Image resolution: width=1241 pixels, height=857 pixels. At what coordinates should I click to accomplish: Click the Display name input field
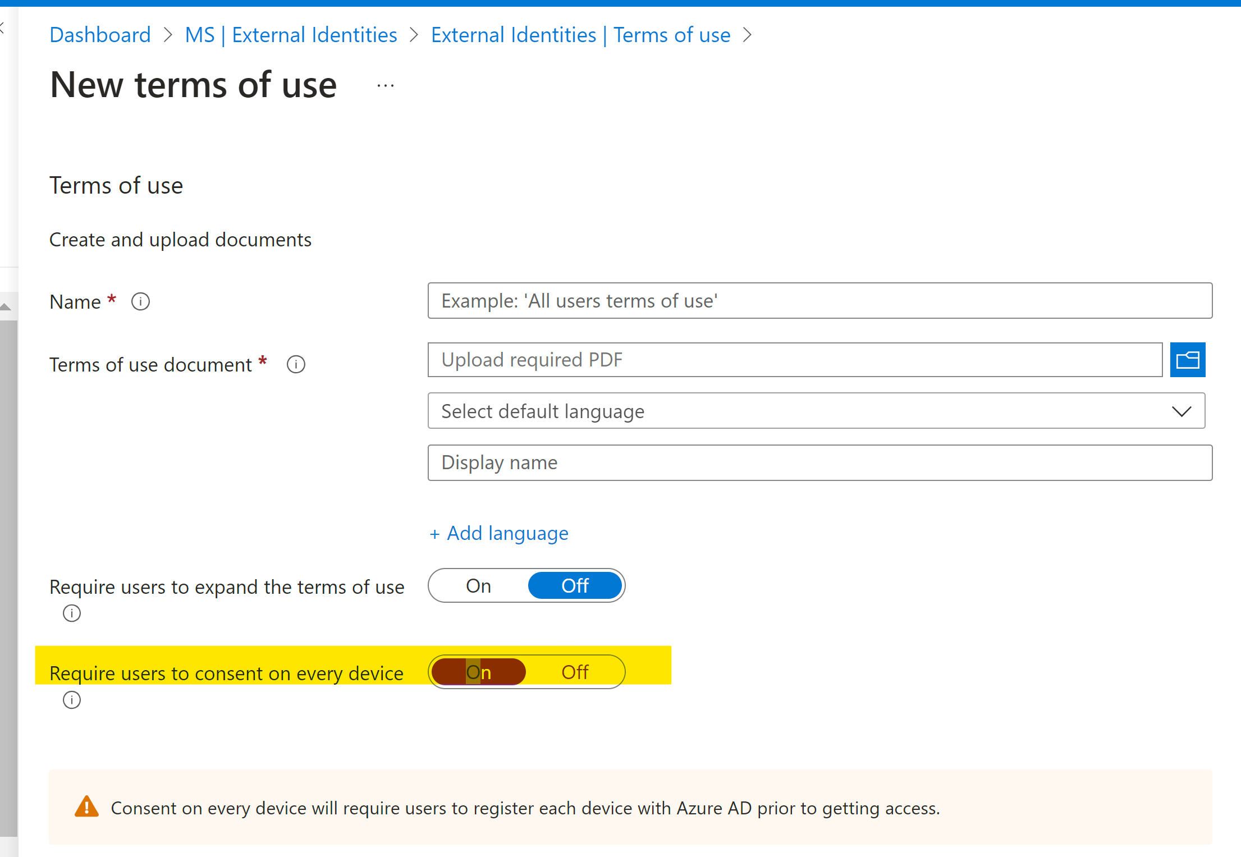pos(819,462)
